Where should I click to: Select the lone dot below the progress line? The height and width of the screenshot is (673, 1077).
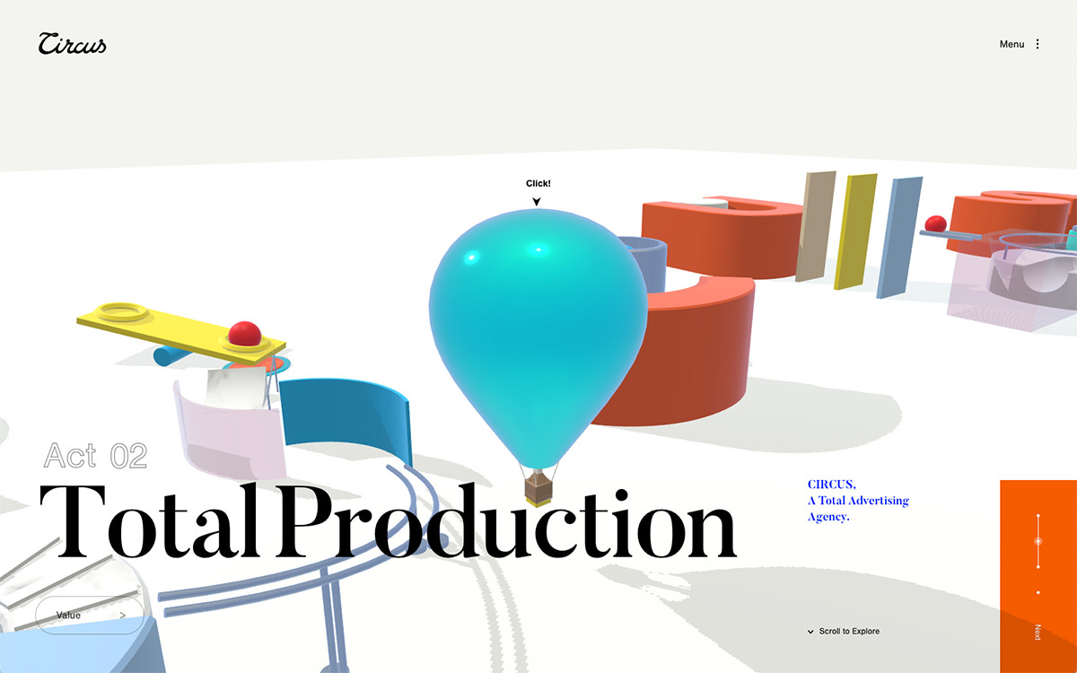pyautogui.click(x=1038, y=592)
